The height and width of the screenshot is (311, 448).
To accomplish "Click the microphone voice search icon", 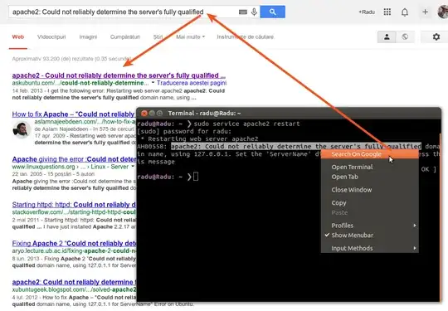I will point(254,12).
